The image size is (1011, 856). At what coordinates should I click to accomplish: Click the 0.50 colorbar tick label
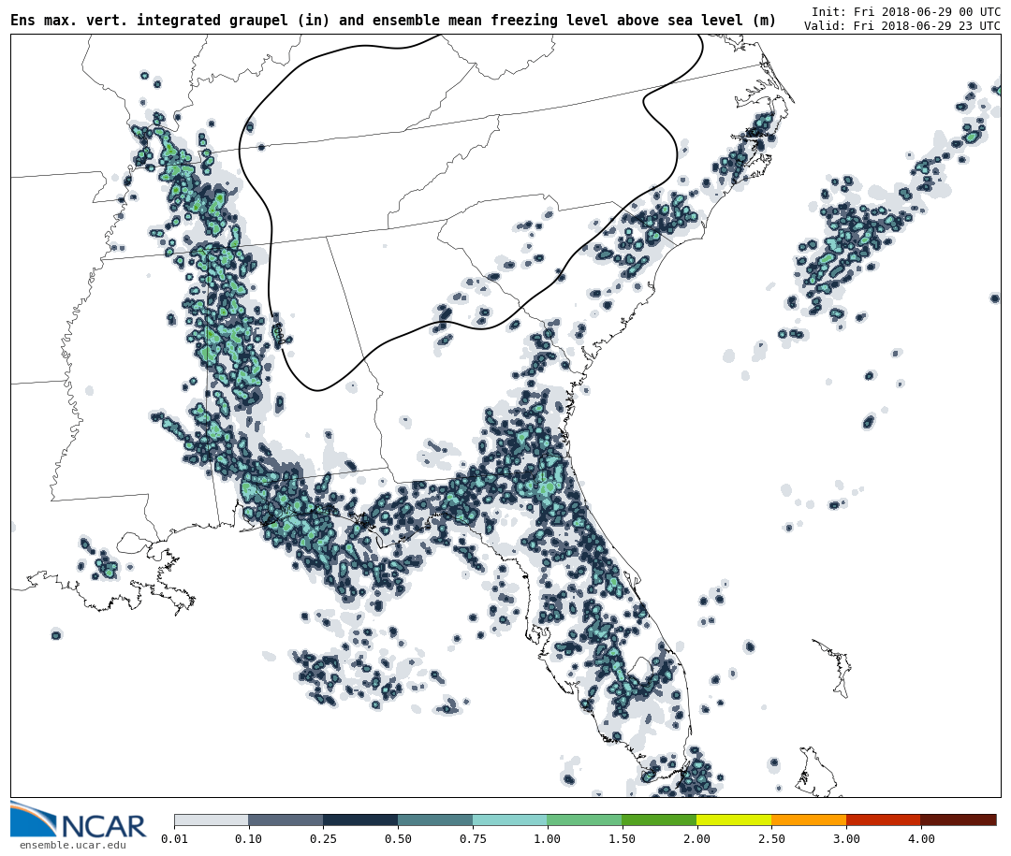tap(398, 839)
